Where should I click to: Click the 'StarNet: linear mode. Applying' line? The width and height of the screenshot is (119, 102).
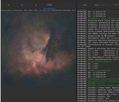(98, 88)
